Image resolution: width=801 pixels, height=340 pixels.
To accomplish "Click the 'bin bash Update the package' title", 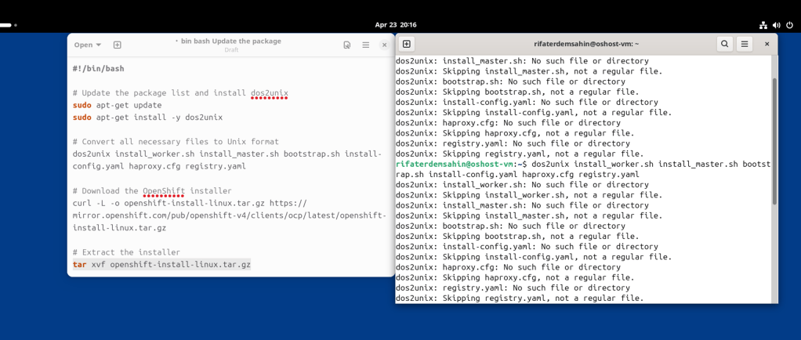I will [231, 42].
